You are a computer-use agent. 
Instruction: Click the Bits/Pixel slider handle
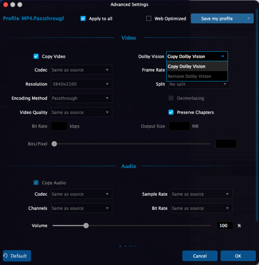[54, 144]
